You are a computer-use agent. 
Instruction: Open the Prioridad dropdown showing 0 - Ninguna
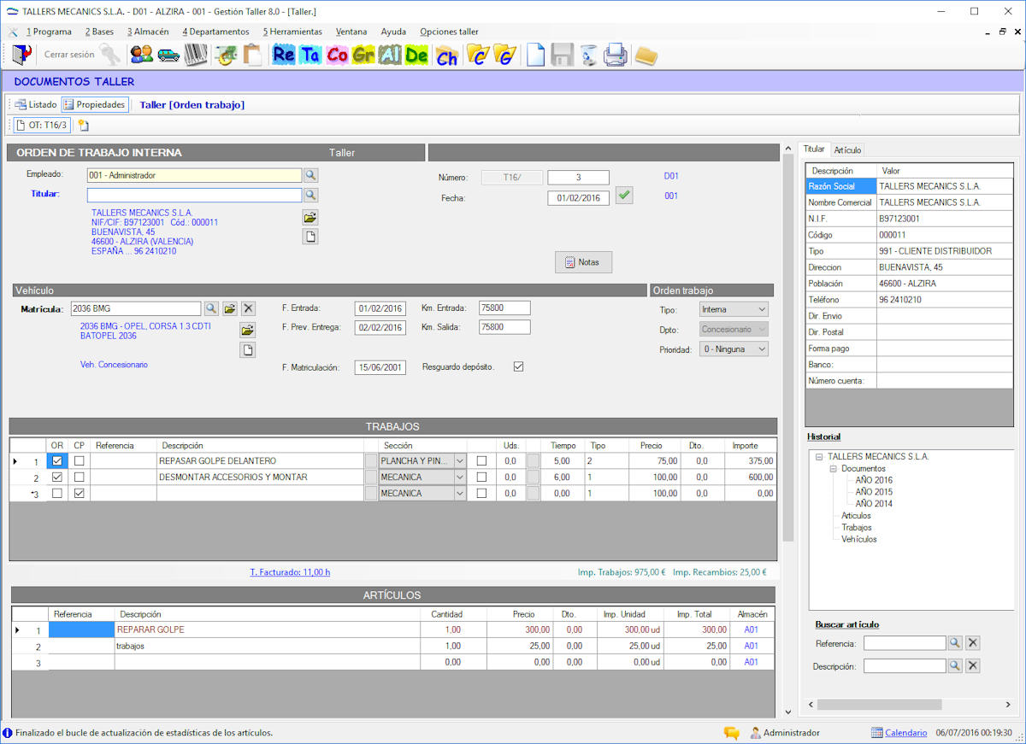pyautogui.click(x=734, y=349)
